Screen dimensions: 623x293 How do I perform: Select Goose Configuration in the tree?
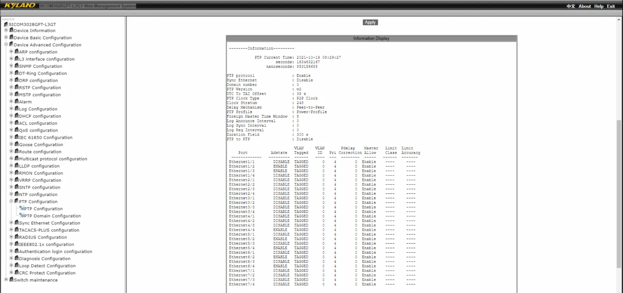tap(41, 145)
